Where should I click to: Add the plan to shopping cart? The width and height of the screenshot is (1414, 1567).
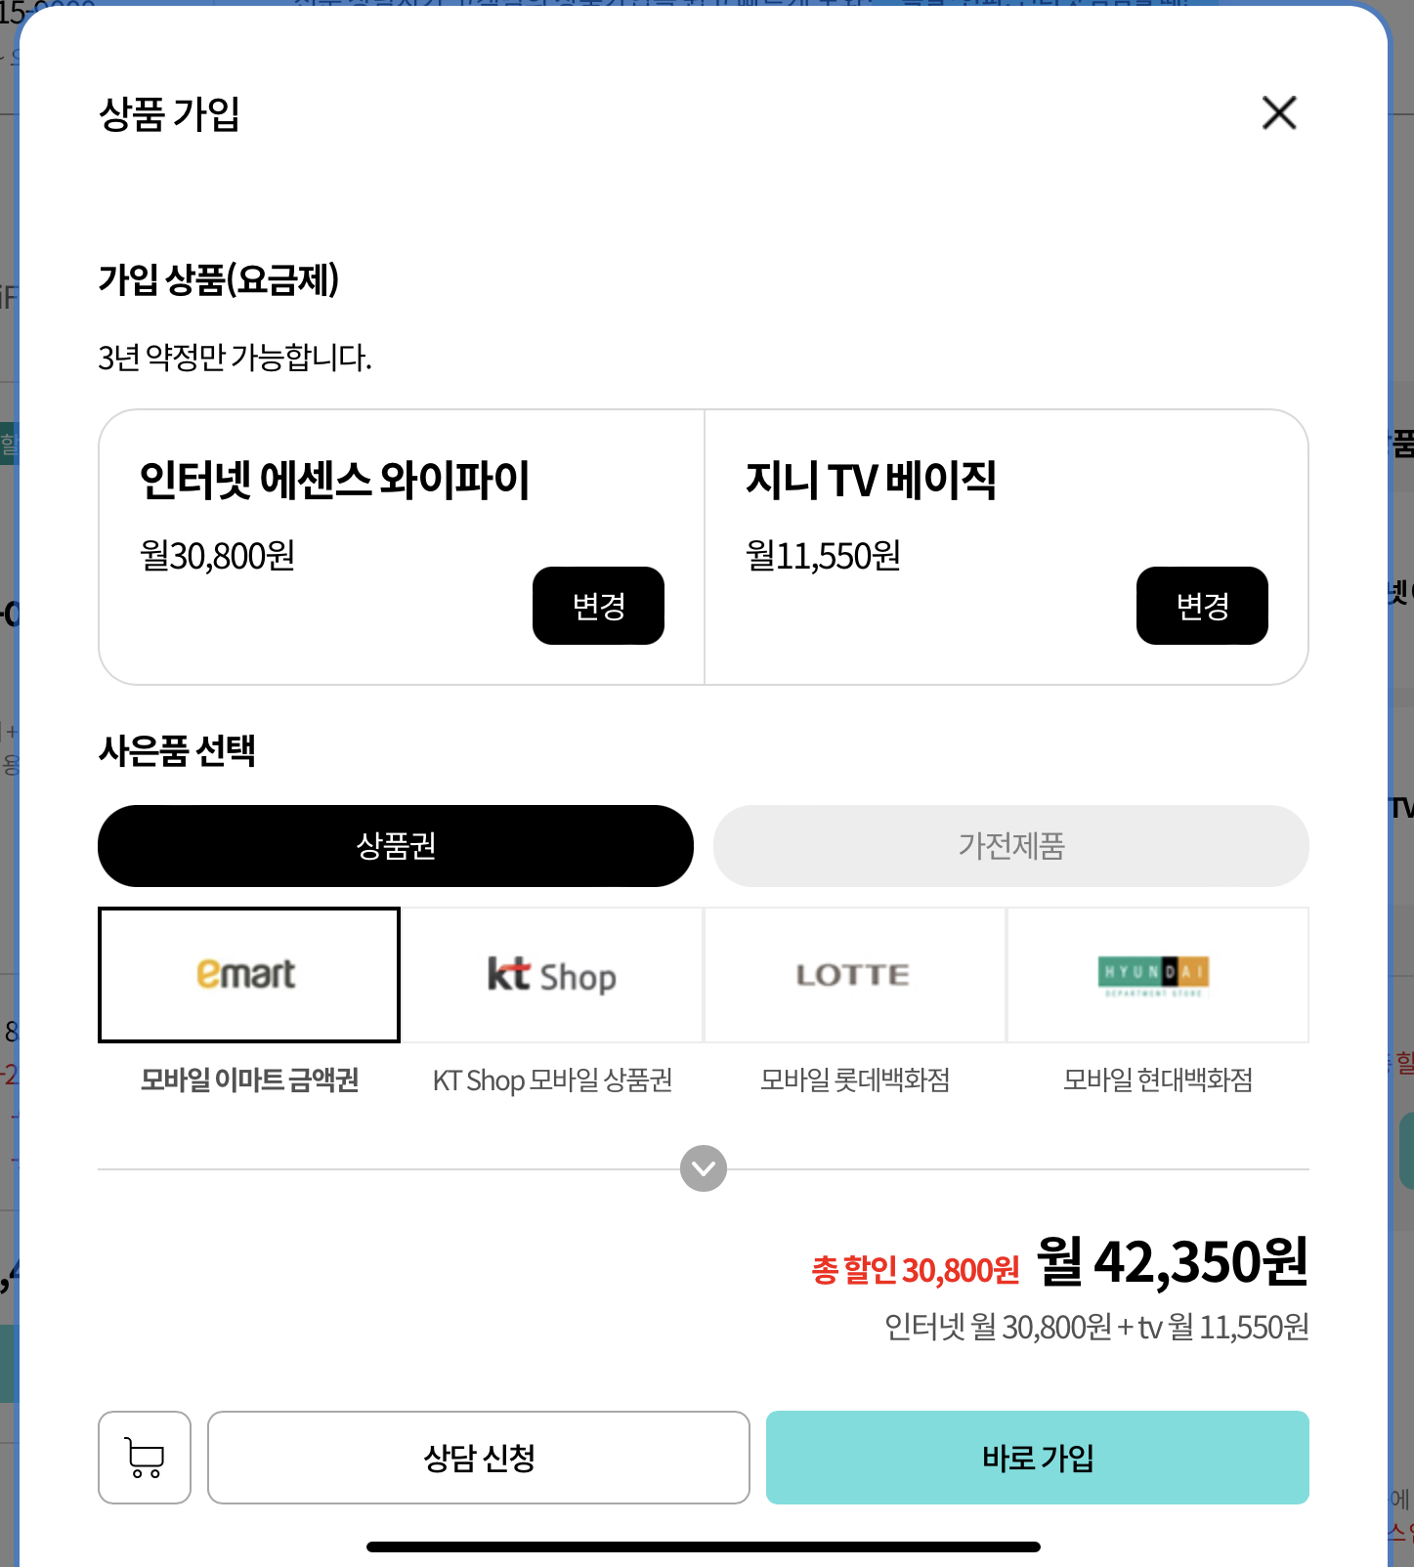coord(145,1457)
